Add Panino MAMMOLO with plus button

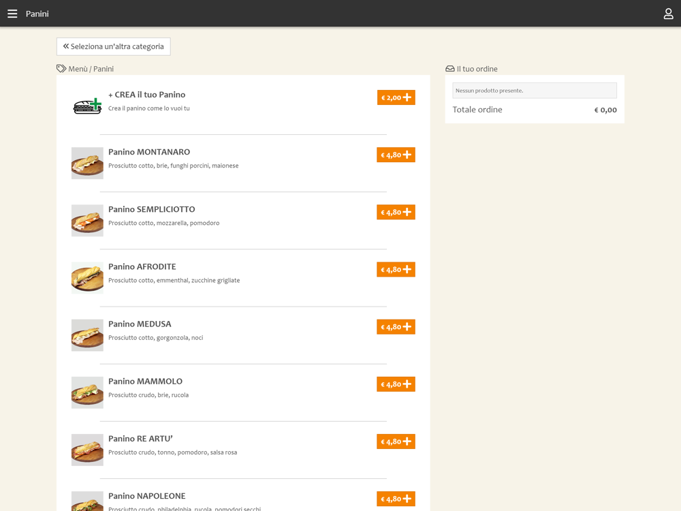[x=396, y=384]
